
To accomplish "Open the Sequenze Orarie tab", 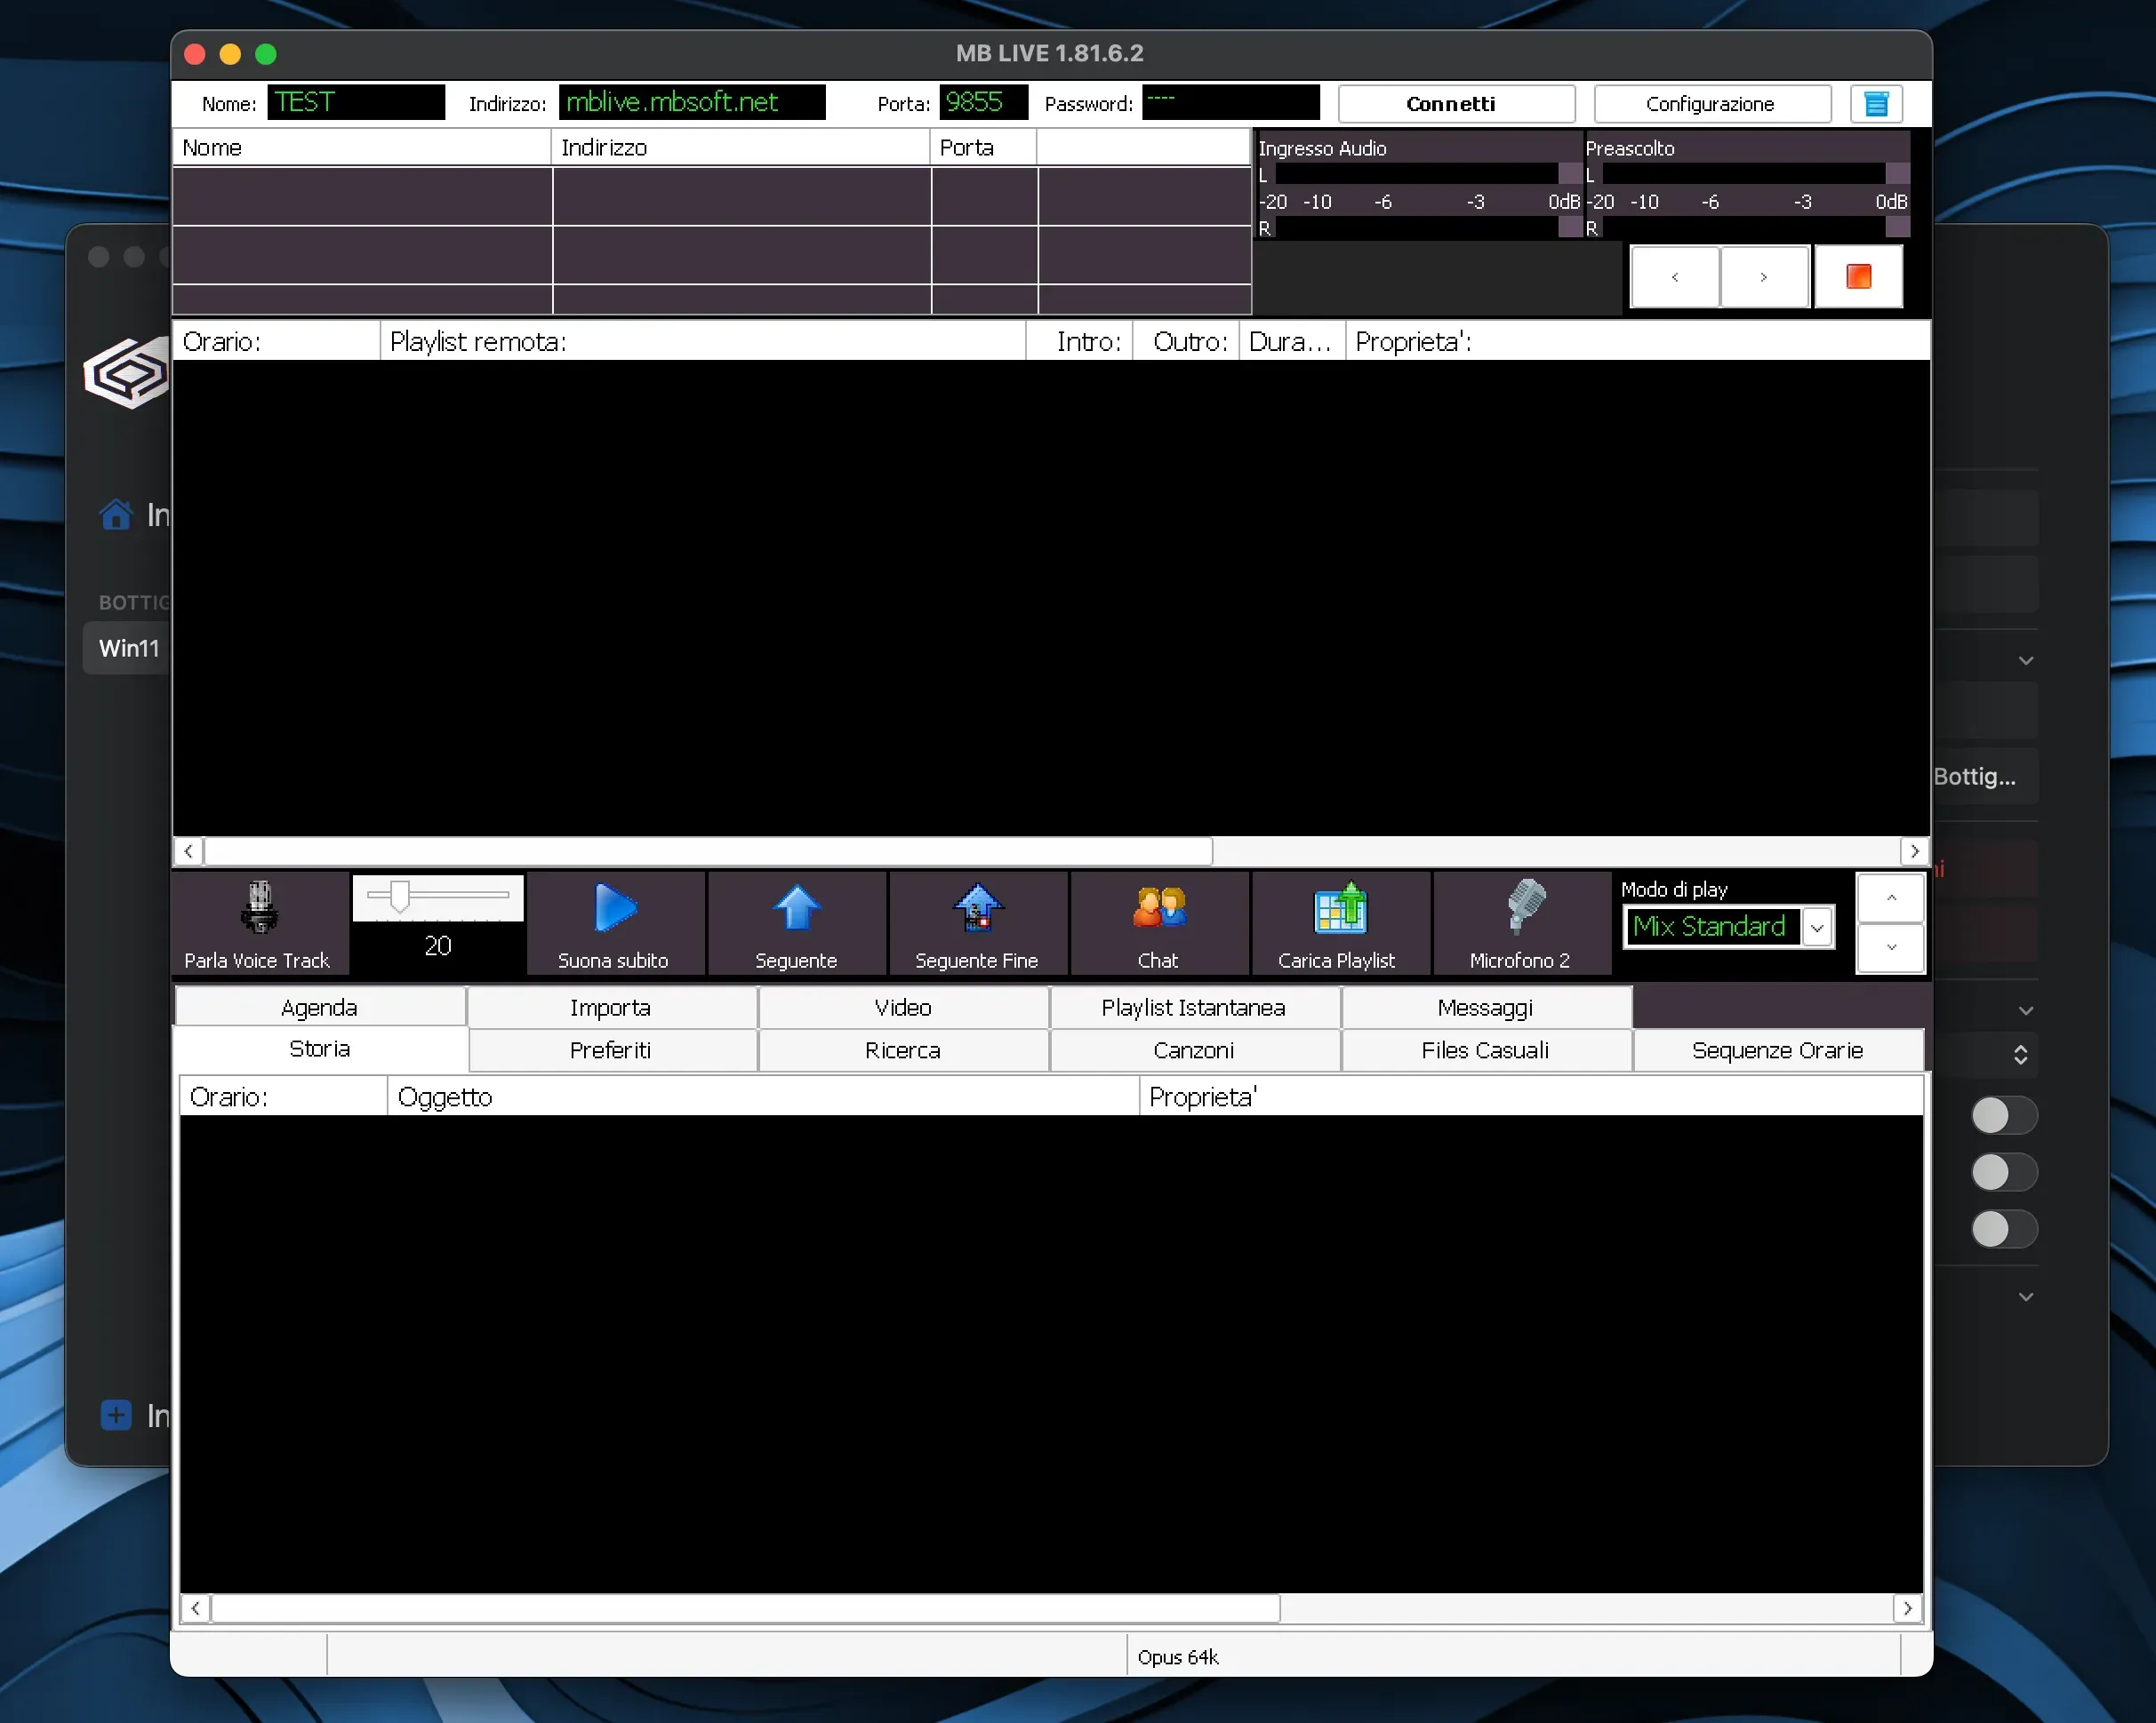I will click(1778, 1050).
